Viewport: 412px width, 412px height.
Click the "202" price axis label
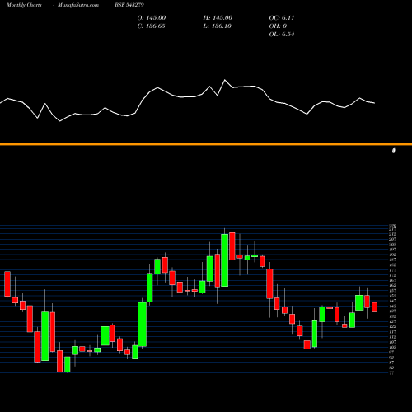pos(392,245)
